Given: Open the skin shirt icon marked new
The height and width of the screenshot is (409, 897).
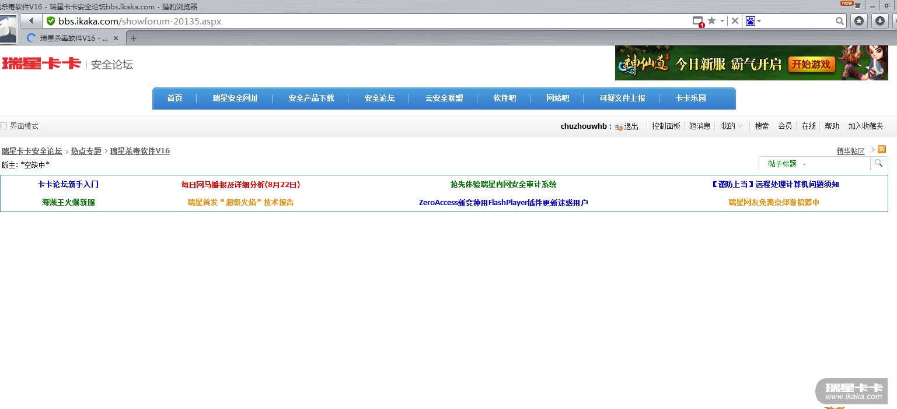Looking at the screenshot, I should click(x=857, y=5).
